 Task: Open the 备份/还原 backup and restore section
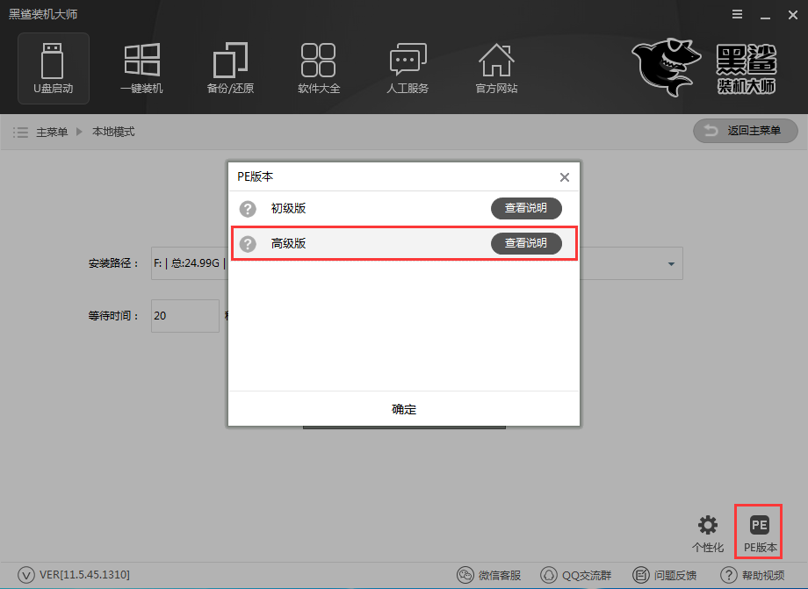click(x=230, y=68)
